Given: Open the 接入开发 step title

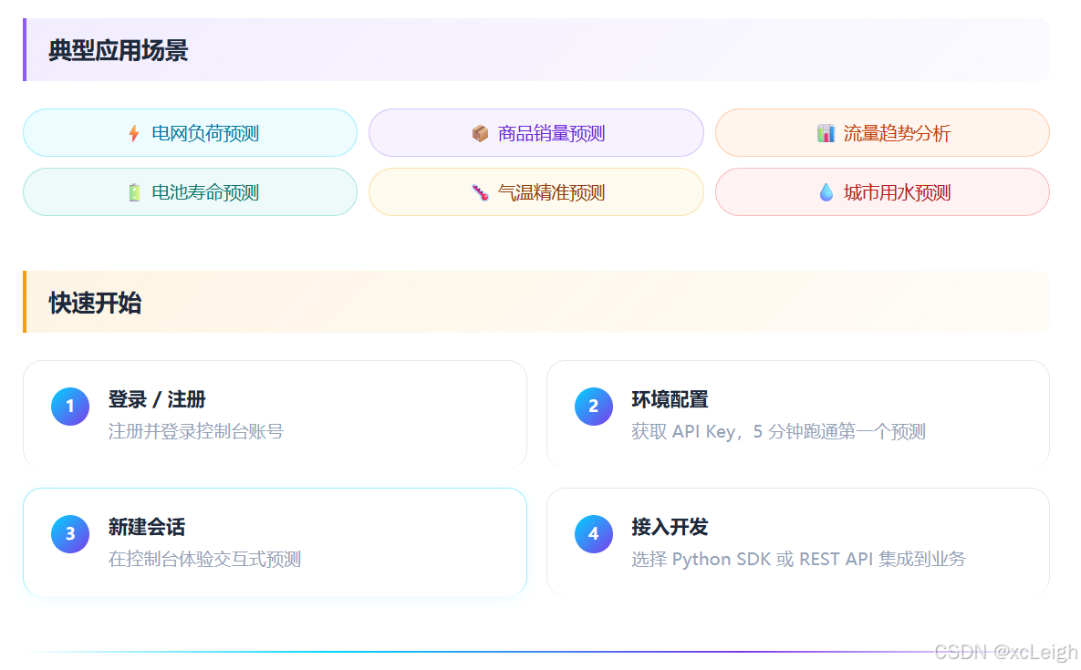Looking at the screenshot, I should coord(670,528).
